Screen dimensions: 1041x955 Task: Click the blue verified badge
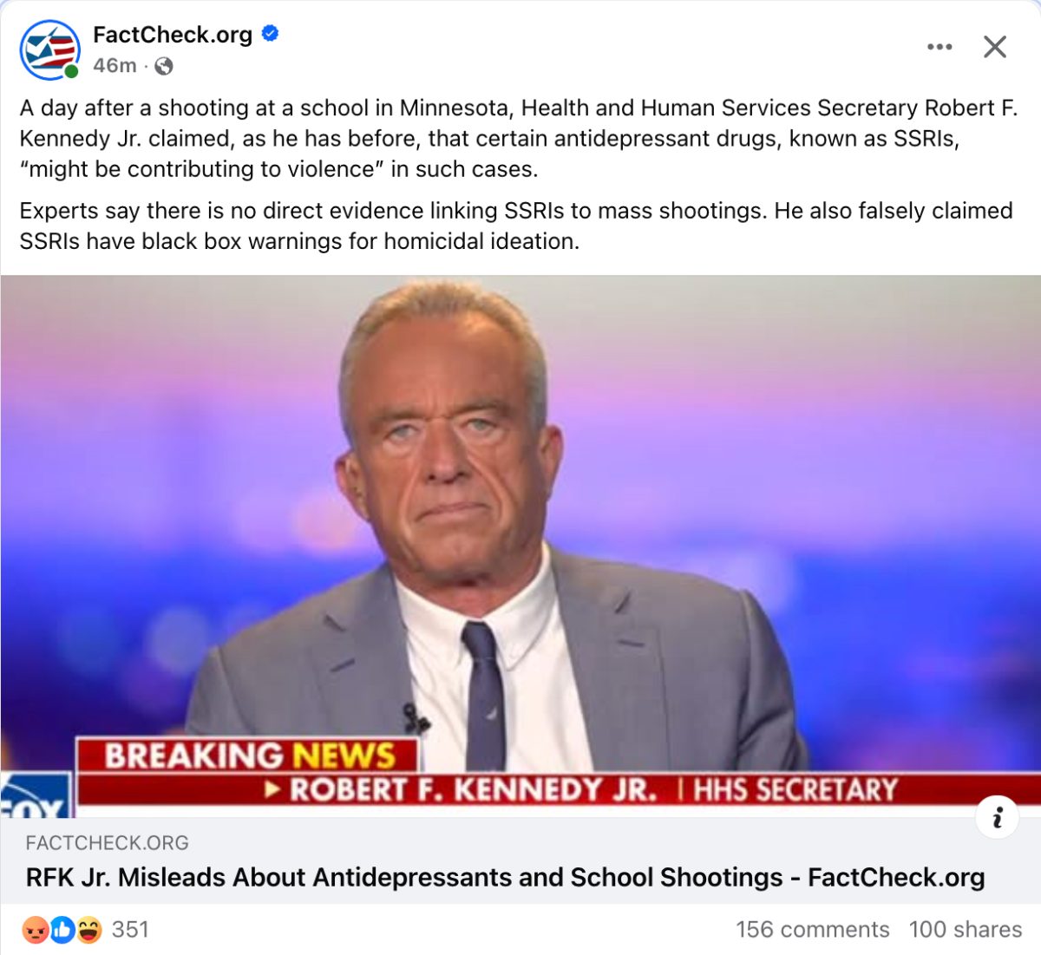click(x=270, y=34)
